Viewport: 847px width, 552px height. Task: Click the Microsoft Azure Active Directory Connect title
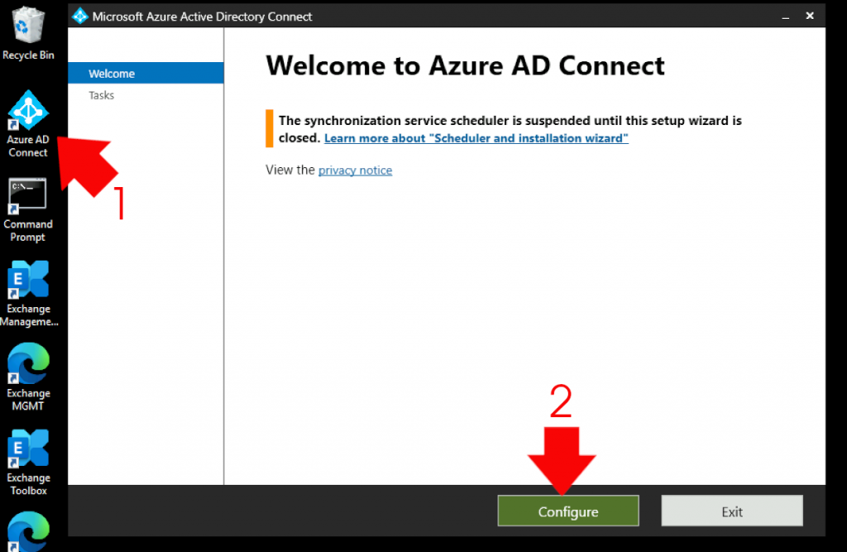click(205, 16)
